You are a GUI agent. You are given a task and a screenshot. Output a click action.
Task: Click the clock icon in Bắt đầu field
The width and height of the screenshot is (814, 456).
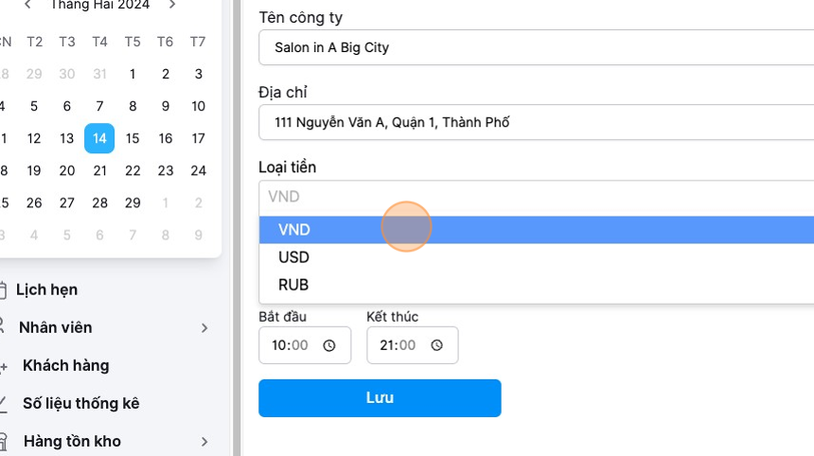[329, 345]
